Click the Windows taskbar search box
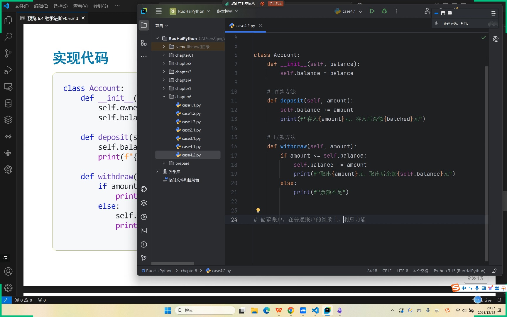This screenshot has height=317, width=507. coord(205,311)
